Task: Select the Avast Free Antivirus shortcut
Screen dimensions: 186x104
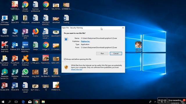Action: pyautogui.click(x=25, y=60)
